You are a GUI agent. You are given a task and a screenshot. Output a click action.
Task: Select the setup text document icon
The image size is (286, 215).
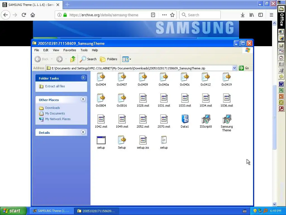coord(164,140)
